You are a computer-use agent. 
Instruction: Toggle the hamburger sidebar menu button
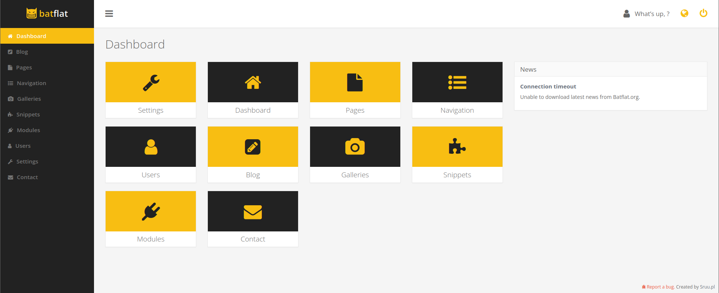tap(109, 14)
